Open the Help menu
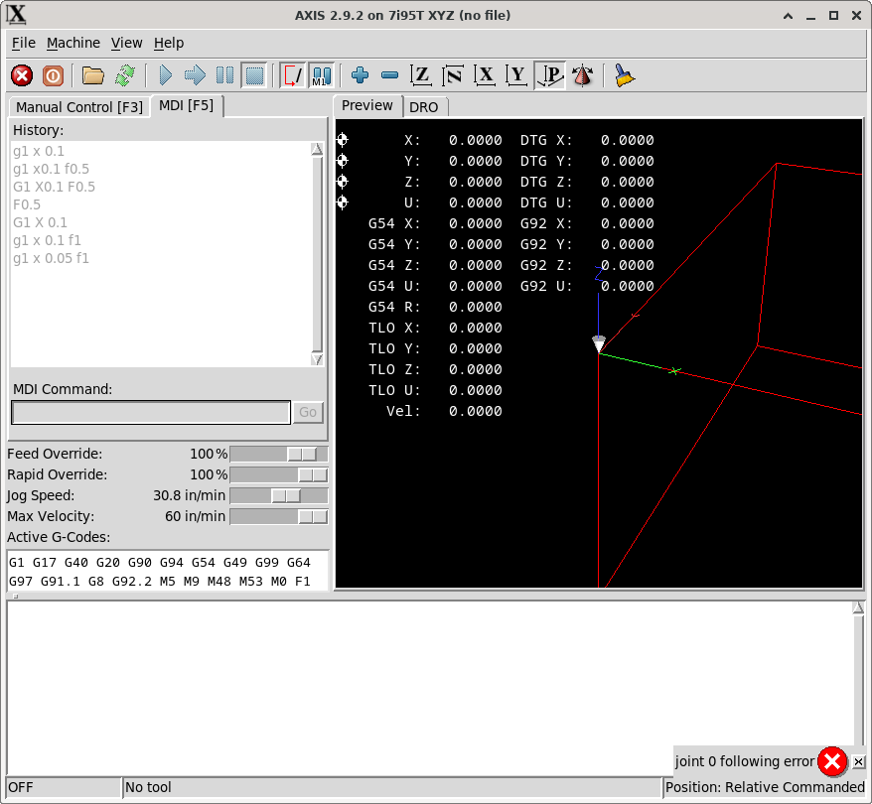The width and height of the screenshot is (872, 804). [169, 43]
